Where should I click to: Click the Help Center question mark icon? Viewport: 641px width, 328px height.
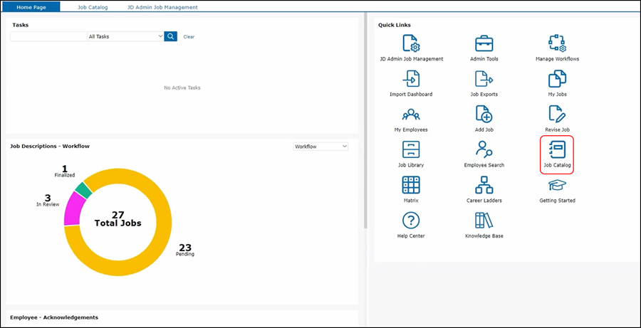tap(411, 221)
